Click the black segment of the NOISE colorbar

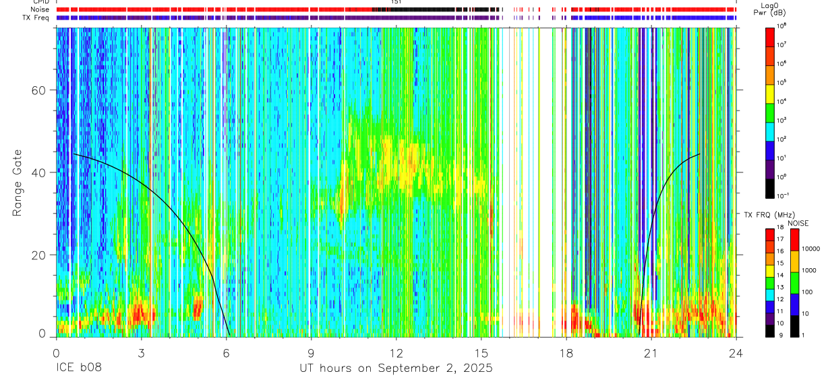(x=796, y=325)
